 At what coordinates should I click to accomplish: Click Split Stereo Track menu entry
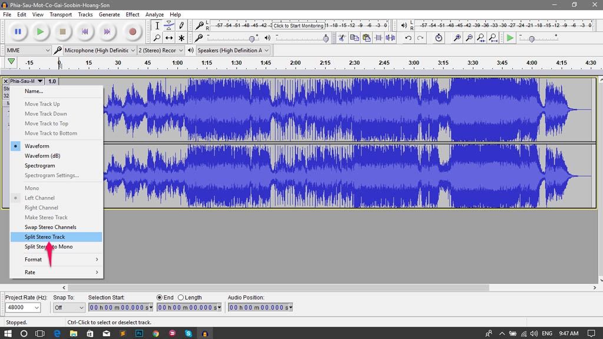pyautogui.click(x=45, y=237)
